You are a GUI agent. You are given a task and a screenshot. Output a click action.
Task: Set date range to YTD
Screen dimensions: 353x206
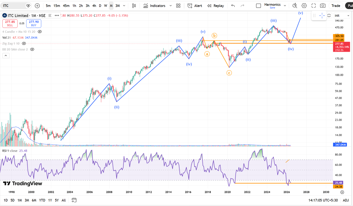[42, 200]
